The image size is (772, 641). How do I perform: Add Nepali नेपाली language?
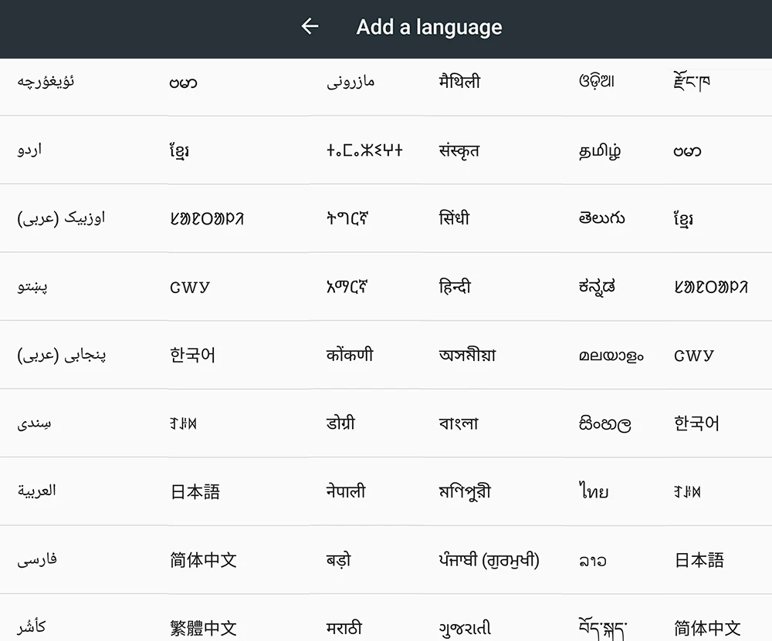pos(346,491)
